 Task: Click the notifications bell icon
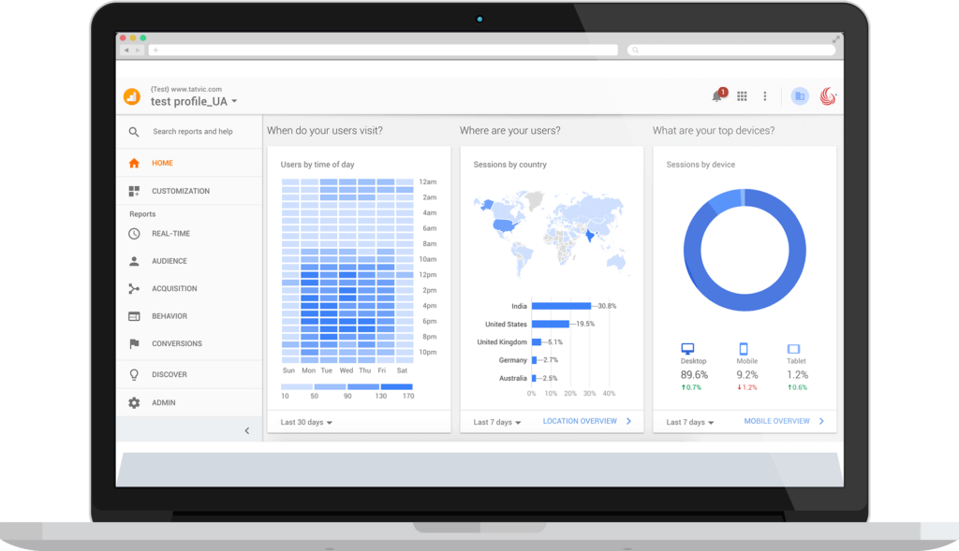(x=717, y=96)
